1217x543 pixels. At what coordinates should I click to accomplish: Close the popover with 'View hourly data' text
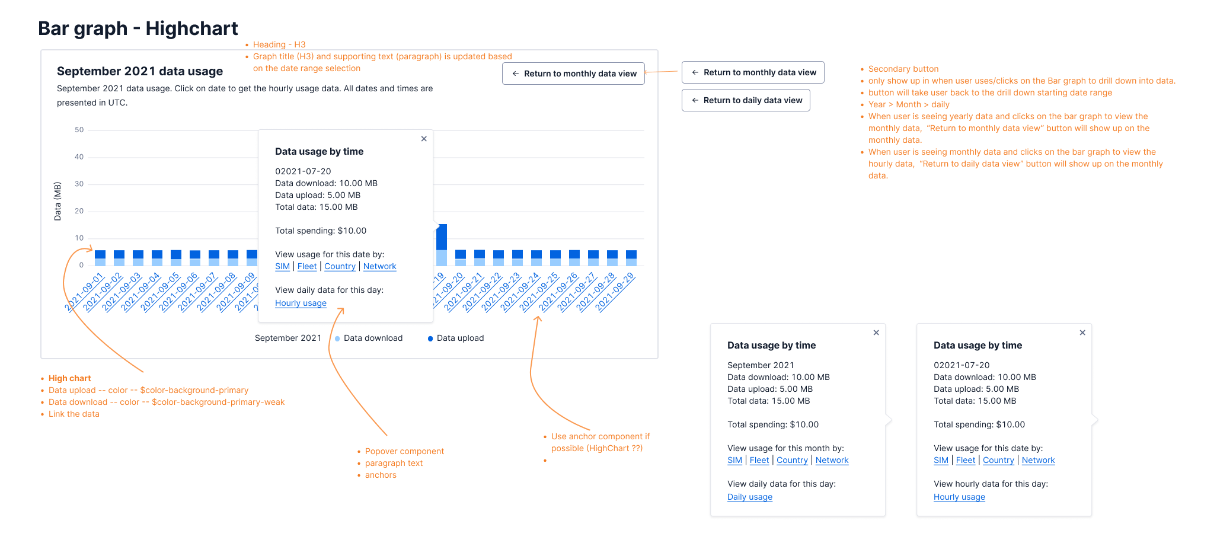[1082, 333]
